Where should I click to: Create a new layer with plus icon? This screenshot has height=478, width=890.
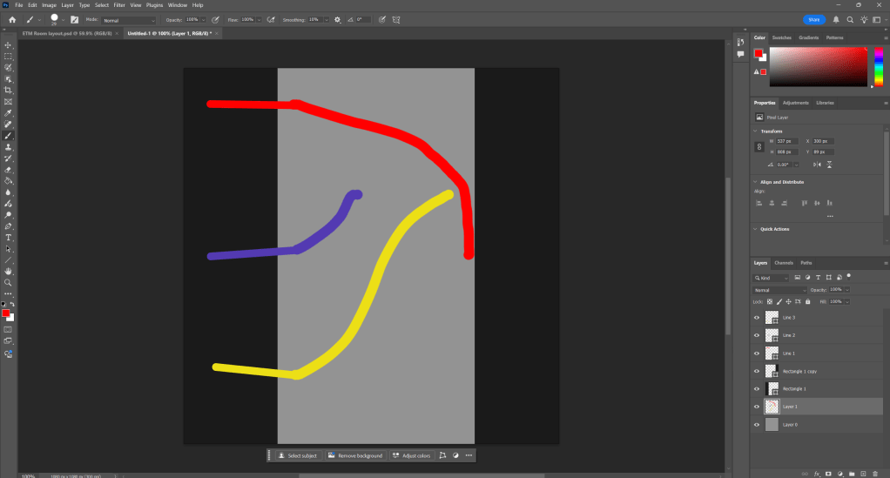click(x=861, y=474)
